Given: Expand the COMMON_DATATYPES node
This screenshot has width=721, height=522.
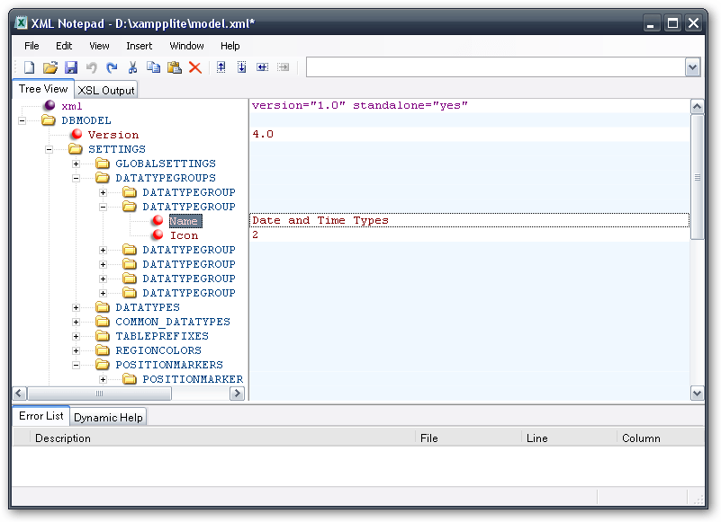Looking at the screenshot, I should coord(77,322).
